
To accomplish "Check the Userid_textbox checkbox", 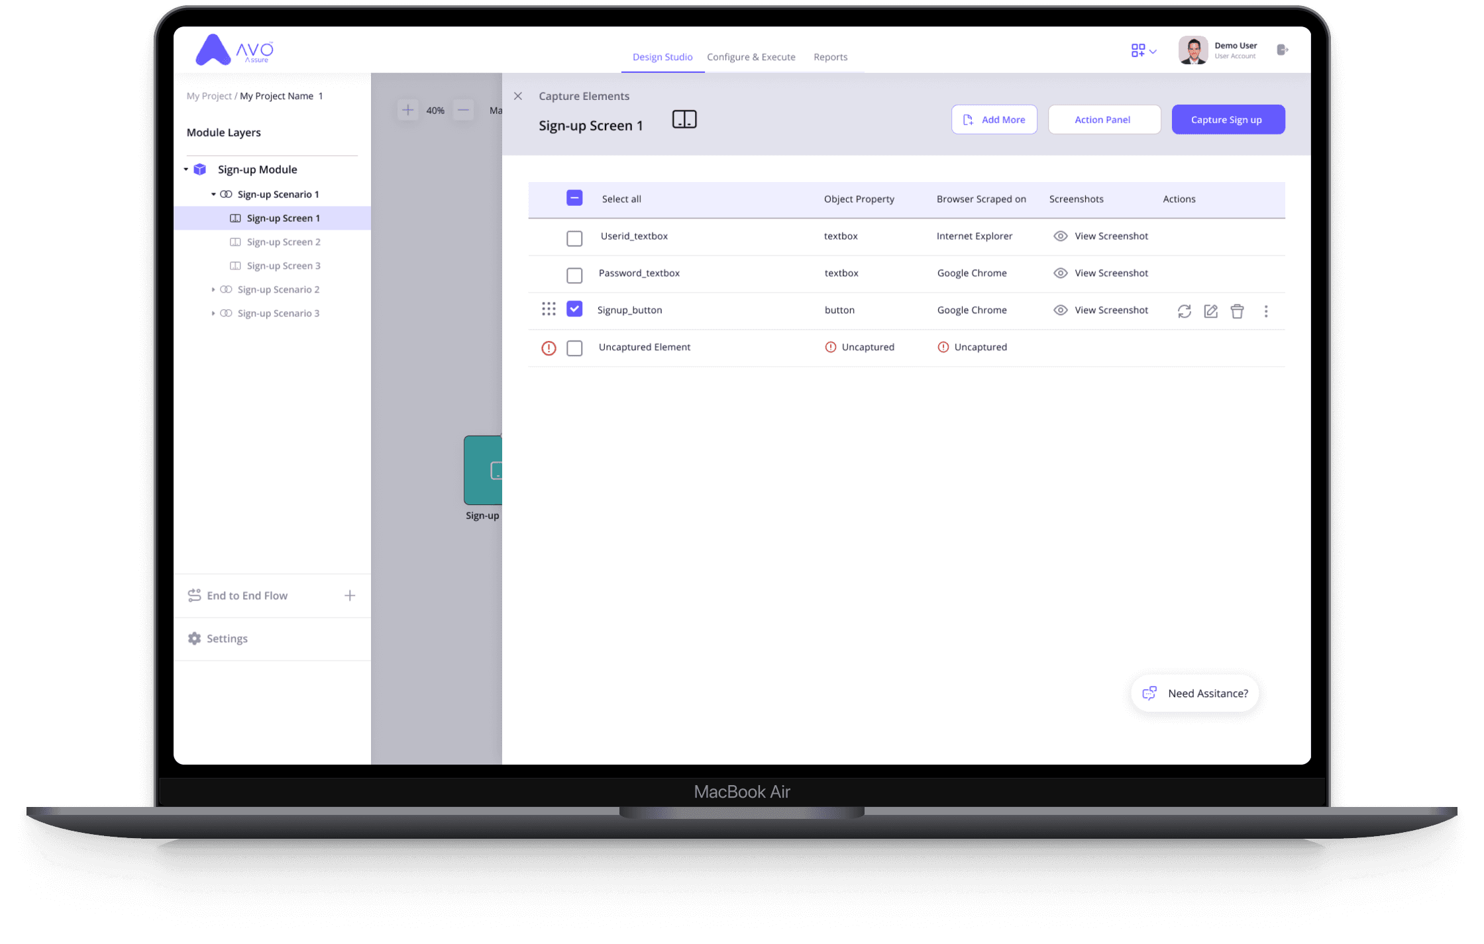I will point(574,238).
